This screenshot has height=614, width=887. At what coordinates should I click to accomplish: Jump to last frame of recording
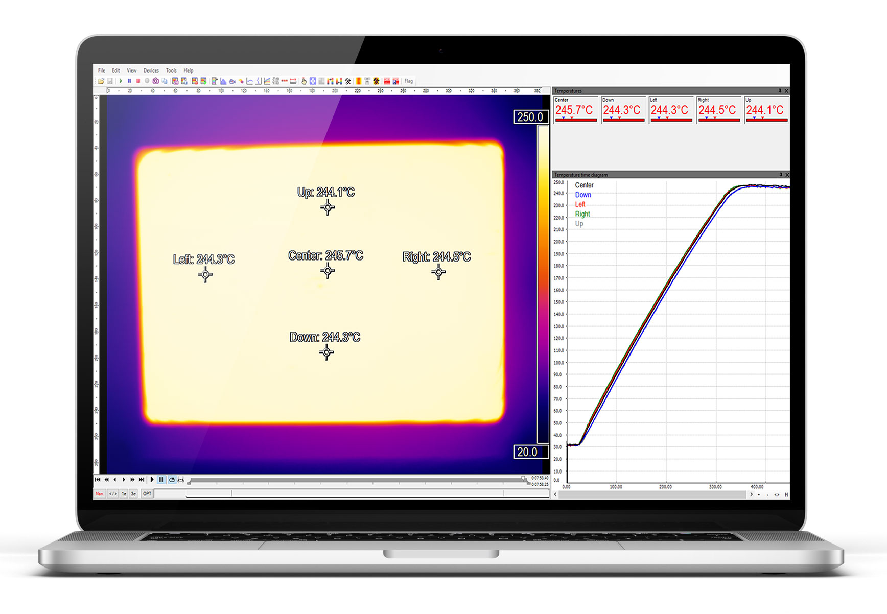click(142, 480)
